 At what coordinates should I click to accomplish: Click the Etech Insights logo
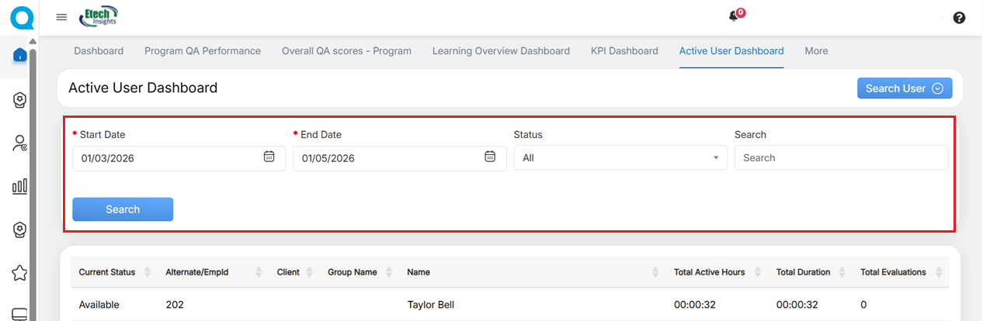click(99, 16)
